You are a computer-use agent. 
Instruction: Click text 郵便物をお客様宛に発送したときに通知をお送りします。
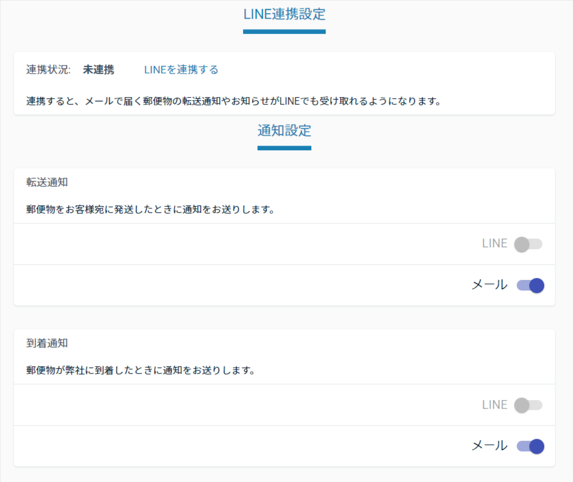(150, 210)
